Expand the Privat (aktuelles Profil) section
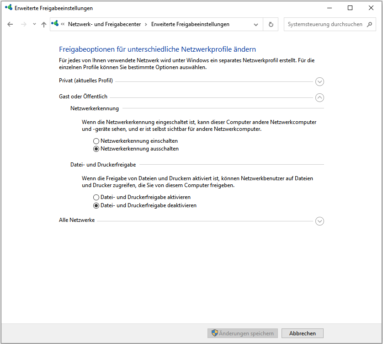Image resolution: width=383 pixels, height=344 pixels. pos(319,81)
